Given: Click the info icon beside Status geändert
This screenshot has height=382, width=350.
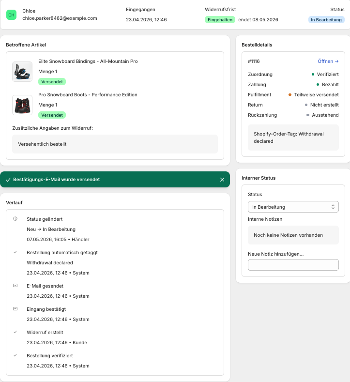Looking at the screenshot, I should 15,219.
